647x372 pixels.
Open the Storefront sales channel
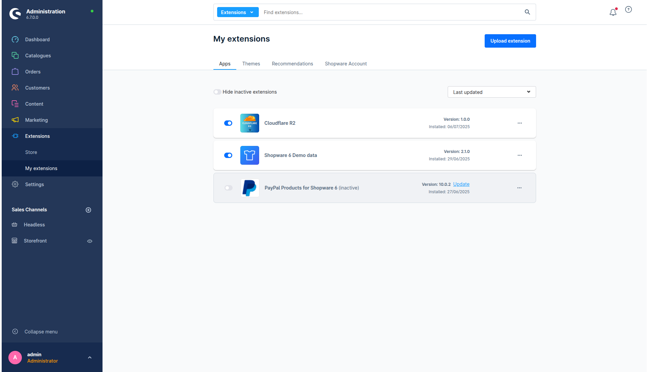[35, 241]
